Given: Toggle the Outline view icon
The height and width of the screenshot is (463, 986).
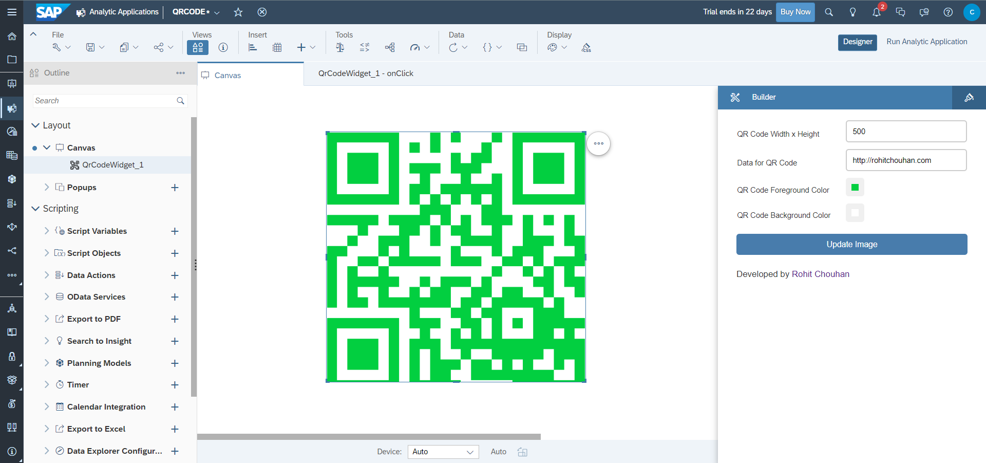Looking at the screenshot, I should (x=198, y=47).
